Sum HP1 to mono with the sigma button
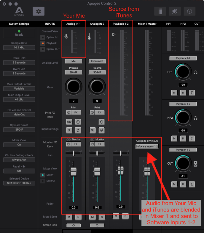 [192, 93]
